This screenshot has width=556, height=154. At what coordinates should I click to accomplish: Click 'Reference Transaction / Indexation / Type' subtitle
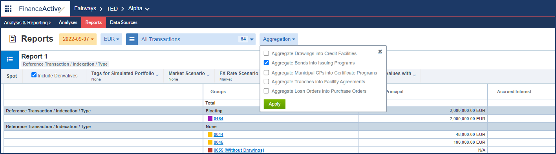65,64
